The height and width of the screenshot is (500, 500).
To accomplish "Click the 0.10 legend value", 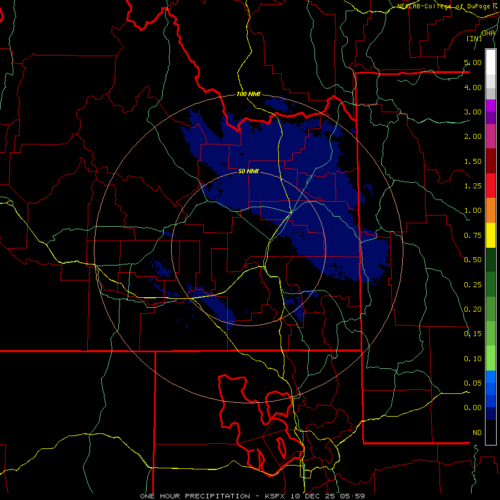I will click(473, 359).
